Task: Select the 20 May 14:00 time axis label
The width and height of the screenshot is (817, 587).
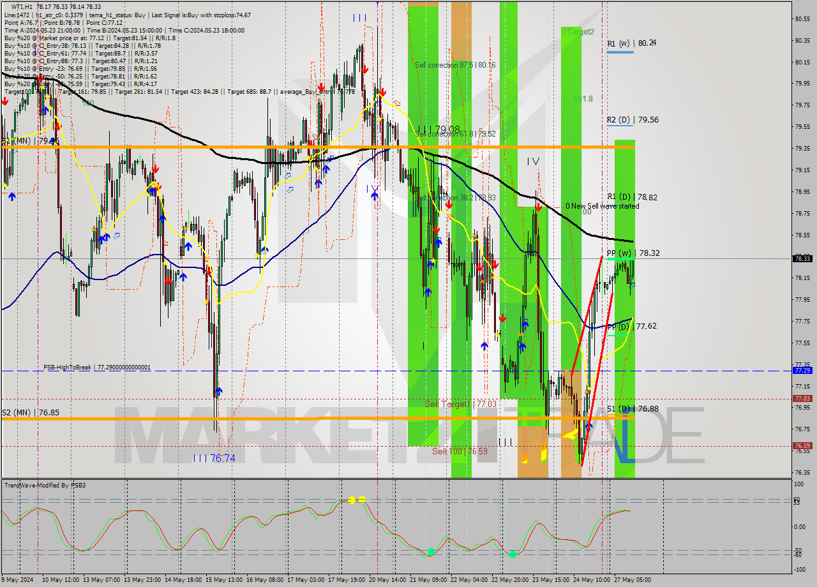Action: tap(387, 580)
